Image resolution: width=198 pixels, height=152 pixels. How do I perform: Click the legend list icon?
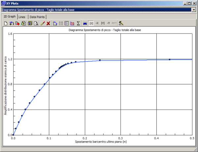(x=67, y=23)
